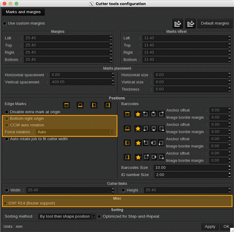Open the Sorting method dropdown
This screenshot has height=232, width=234.
pos(67,216)
